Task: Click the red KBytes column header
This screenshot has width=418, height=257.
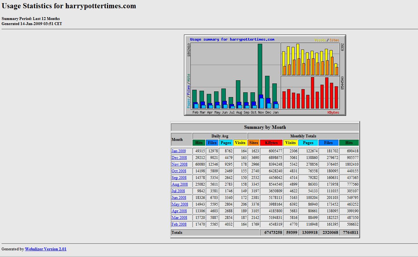Action: click(x=271, y=143)
